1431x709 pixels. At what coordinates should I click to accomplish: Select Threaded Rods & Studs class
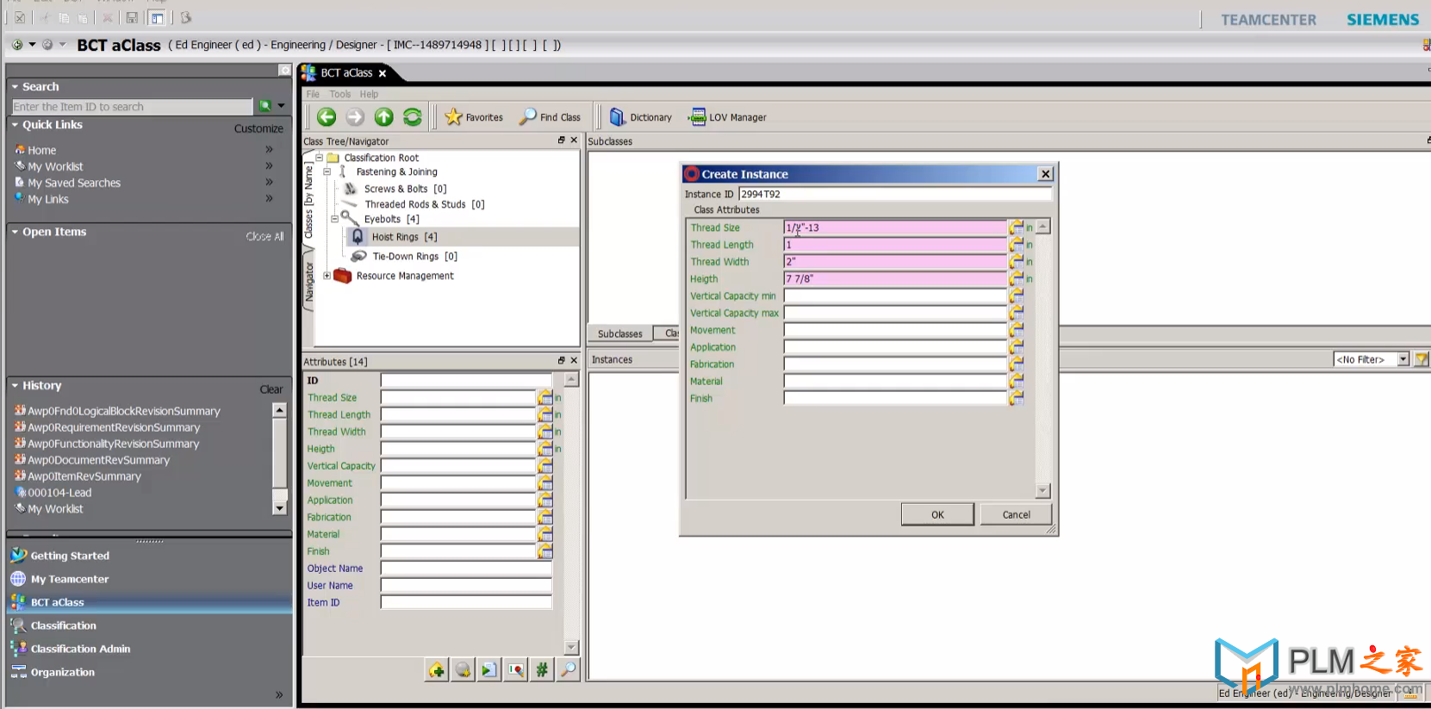click(x=425, y=204)
